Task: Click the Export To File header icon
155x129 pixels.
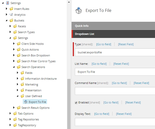Action: (x=79, y=11)
